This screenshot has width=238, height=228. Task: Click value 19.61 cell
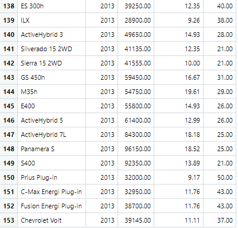(x=179, y=92)
